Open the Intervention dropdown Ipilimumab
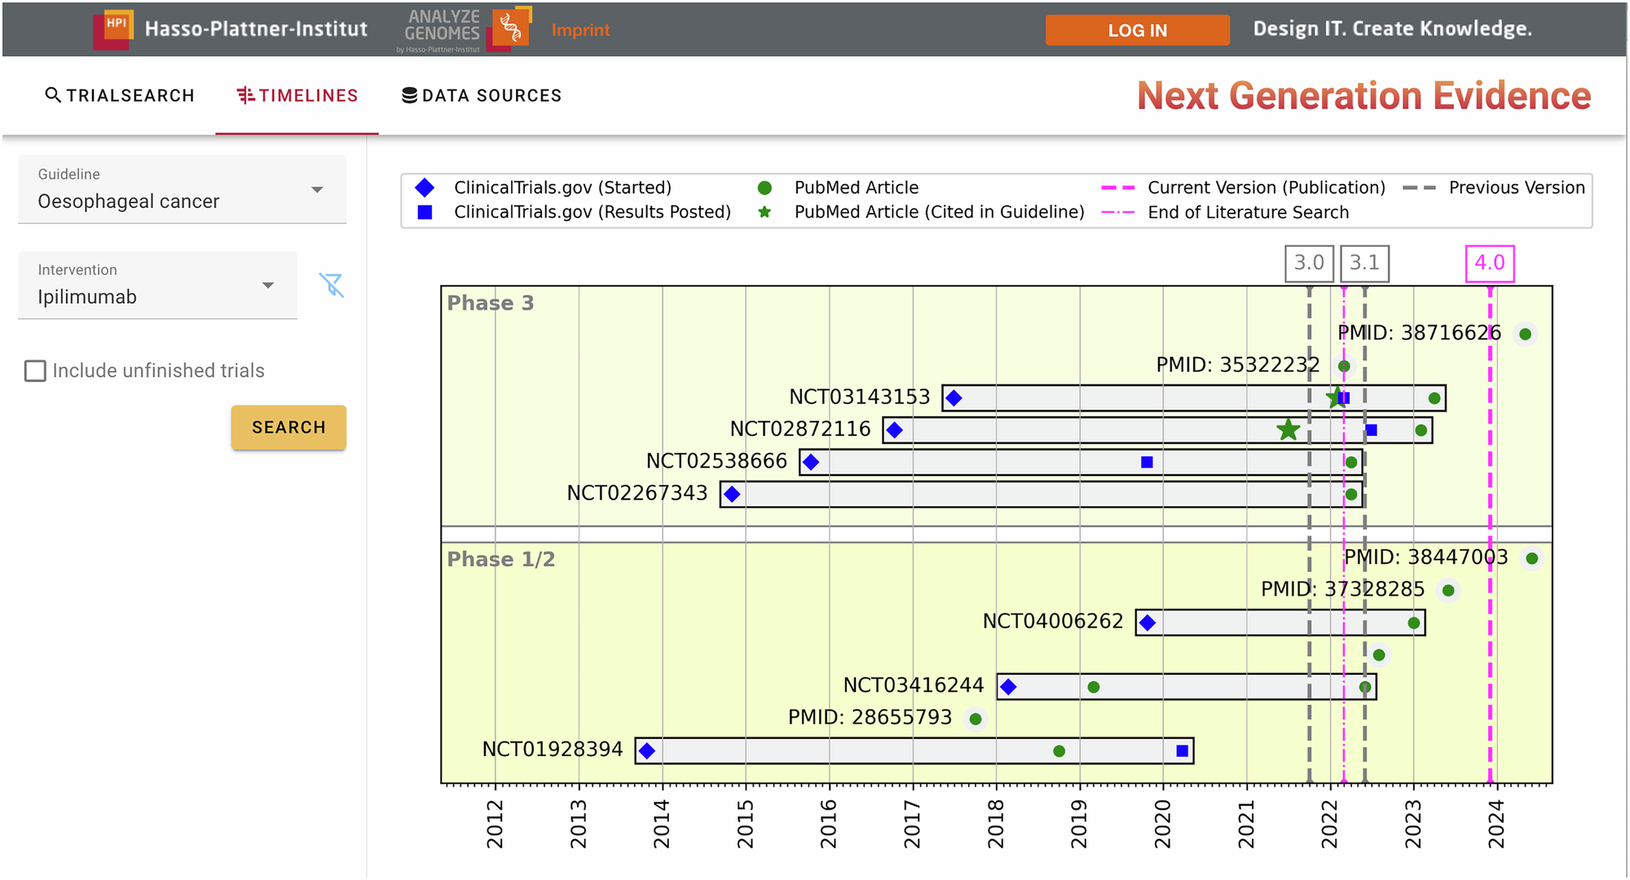 (x=157, y=286)
